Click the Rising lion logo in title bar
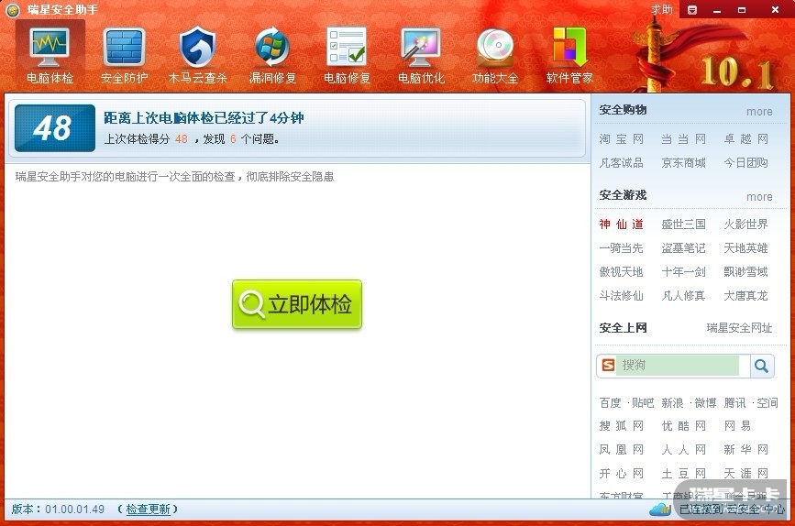 [x=13, y=10]
